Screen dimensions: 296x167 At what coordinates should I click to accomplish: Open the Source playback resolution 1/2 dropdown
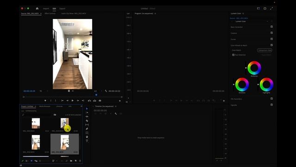(98, 91)
